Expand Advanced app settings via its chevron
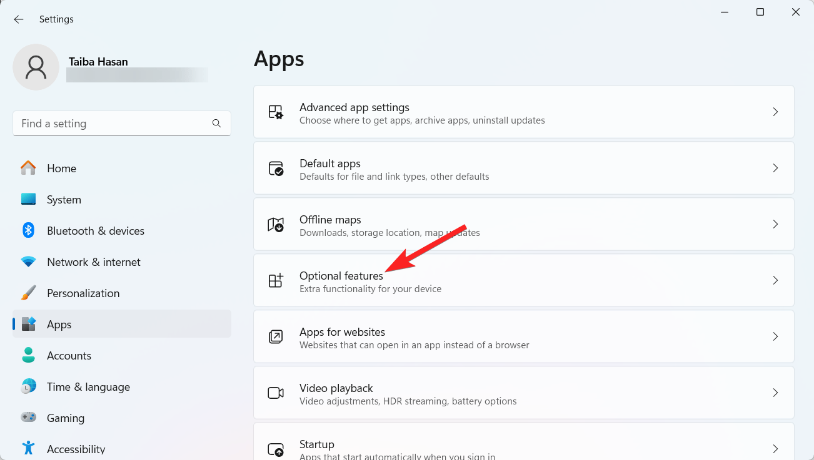Image resolution: width=814 pixels, height=460 pixels. tap(775, 112)
